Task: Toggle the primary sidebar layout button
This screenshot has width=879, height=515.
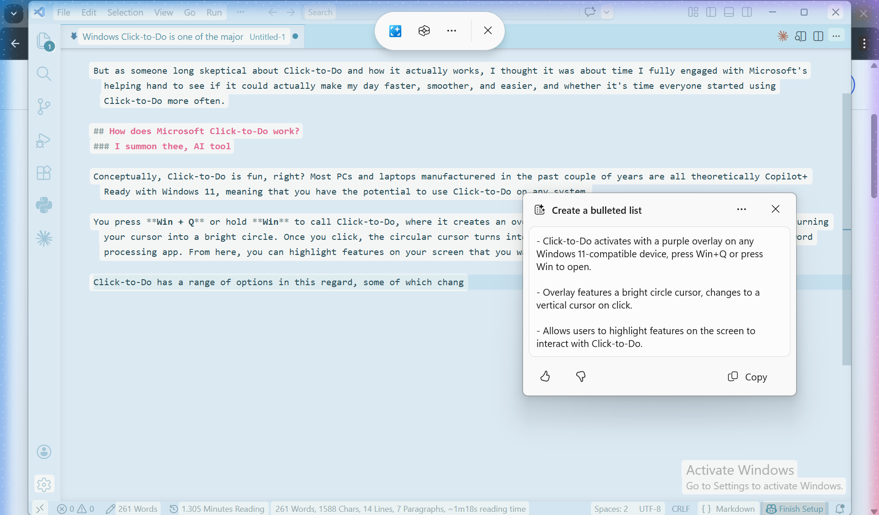Action: click(711, 12)
